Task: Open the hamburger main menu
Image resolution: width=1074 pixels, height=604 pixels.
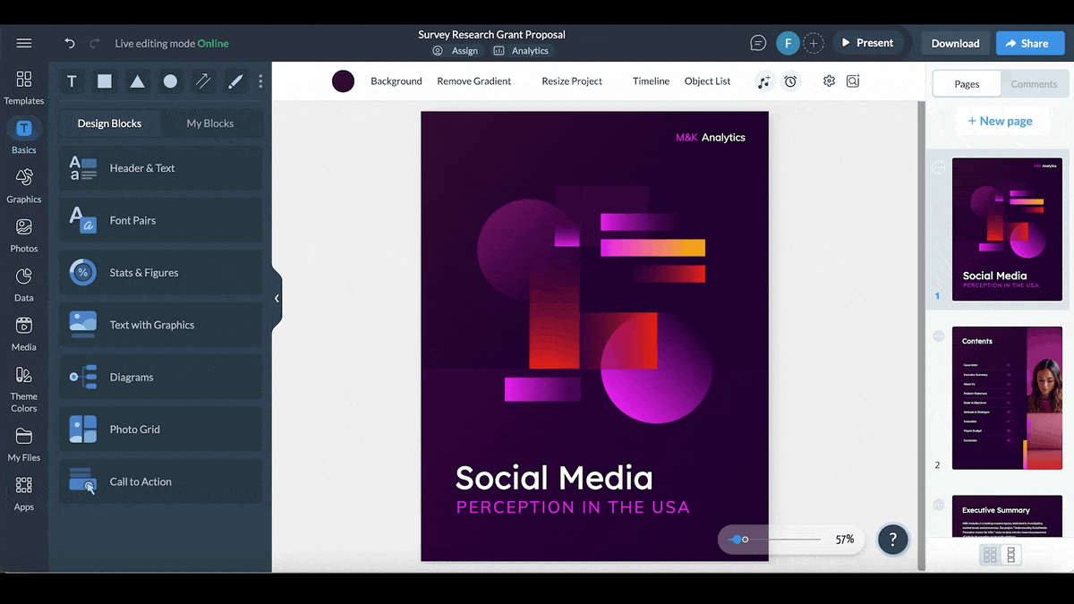Action: click(x=24, y=43)
